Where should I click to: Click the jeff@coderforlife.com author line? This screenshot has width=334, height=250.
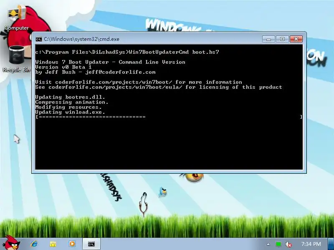tap(96, 72)
